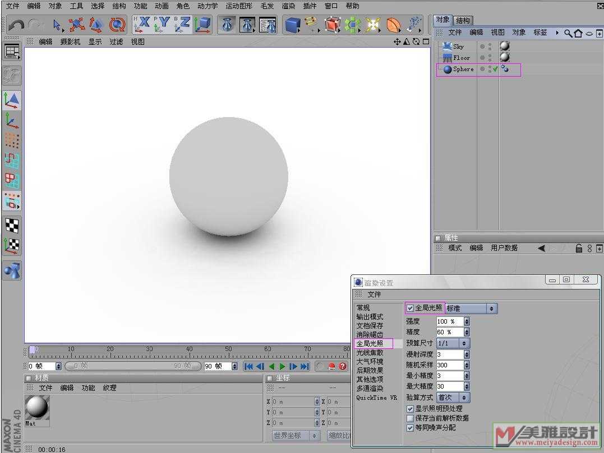Open the 预算尺寸 1/1 dropdown
This screenshot has width=604, height=453.
[453, 343]
